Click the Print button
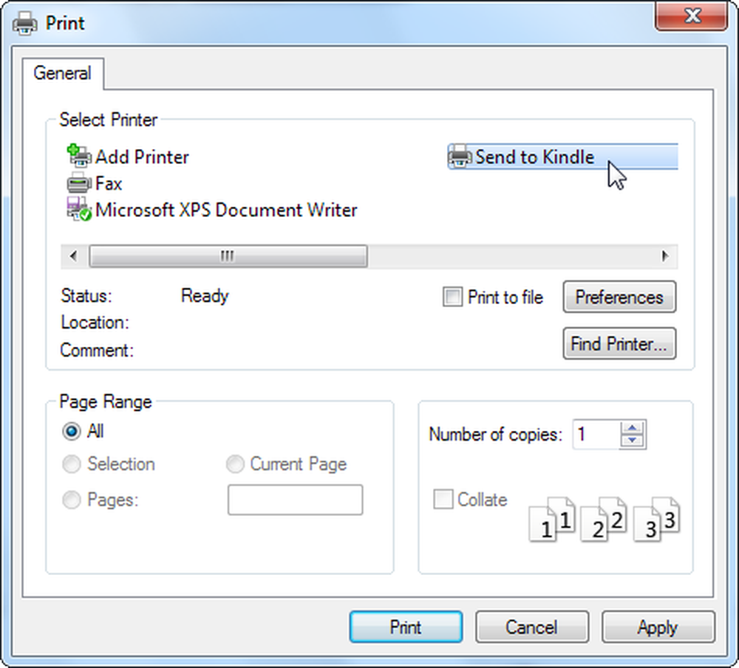Image resolution: width=739 pixels, height=668 pixels. 406,627
